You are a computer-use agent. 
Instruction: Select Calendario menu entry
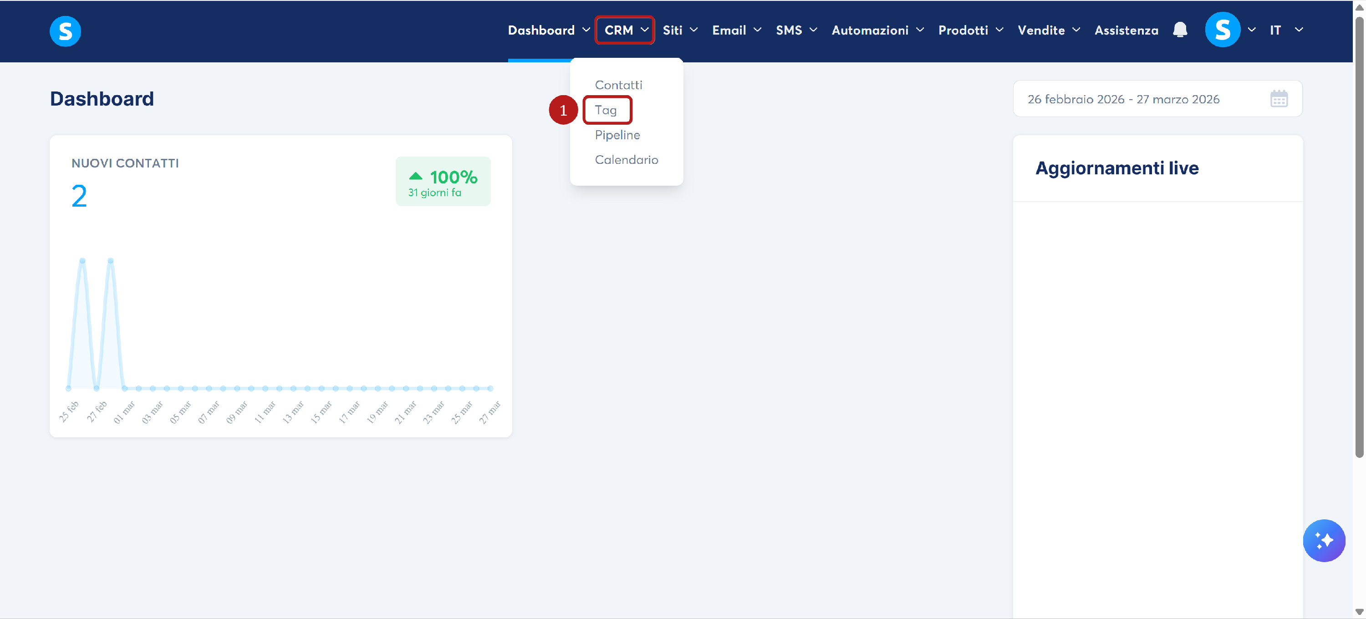tap(626, 160)
